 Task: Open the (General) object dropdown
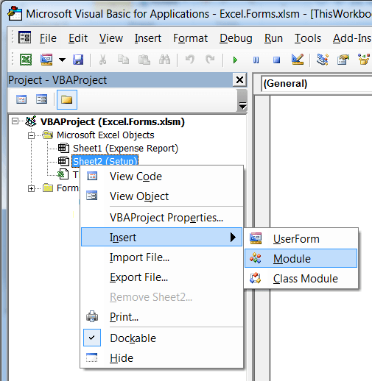pos(317,84)
